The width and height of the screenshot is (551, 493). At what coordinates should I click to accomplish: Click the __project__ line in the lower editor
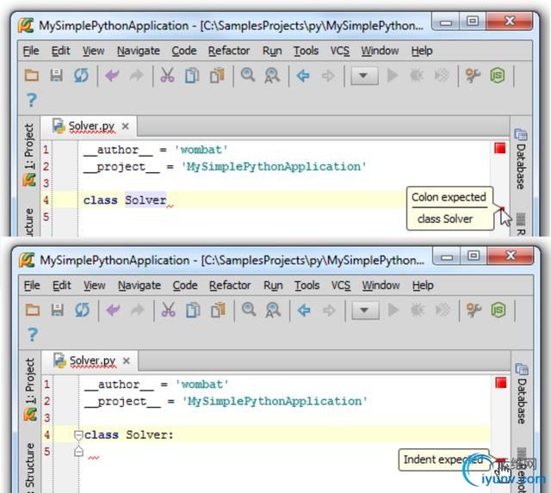click(226, 401)
